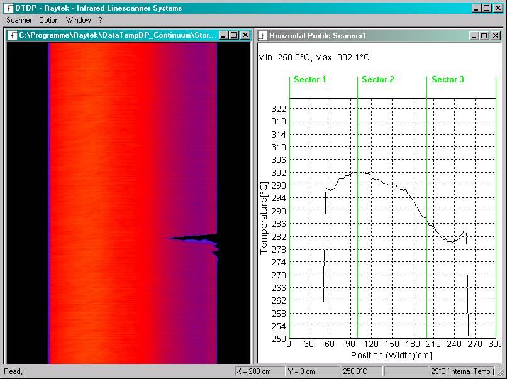Click the thermal image window system icon
This screenshot has height=379, width=507.
[x=13, y=35]
